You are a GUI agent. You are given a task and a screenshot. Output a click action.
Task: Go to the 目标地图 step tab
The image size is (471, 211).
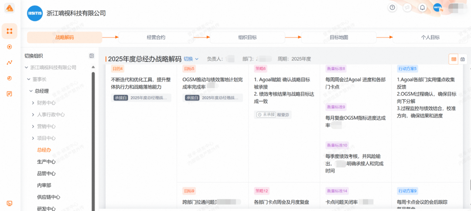click(x=338, y=37)
